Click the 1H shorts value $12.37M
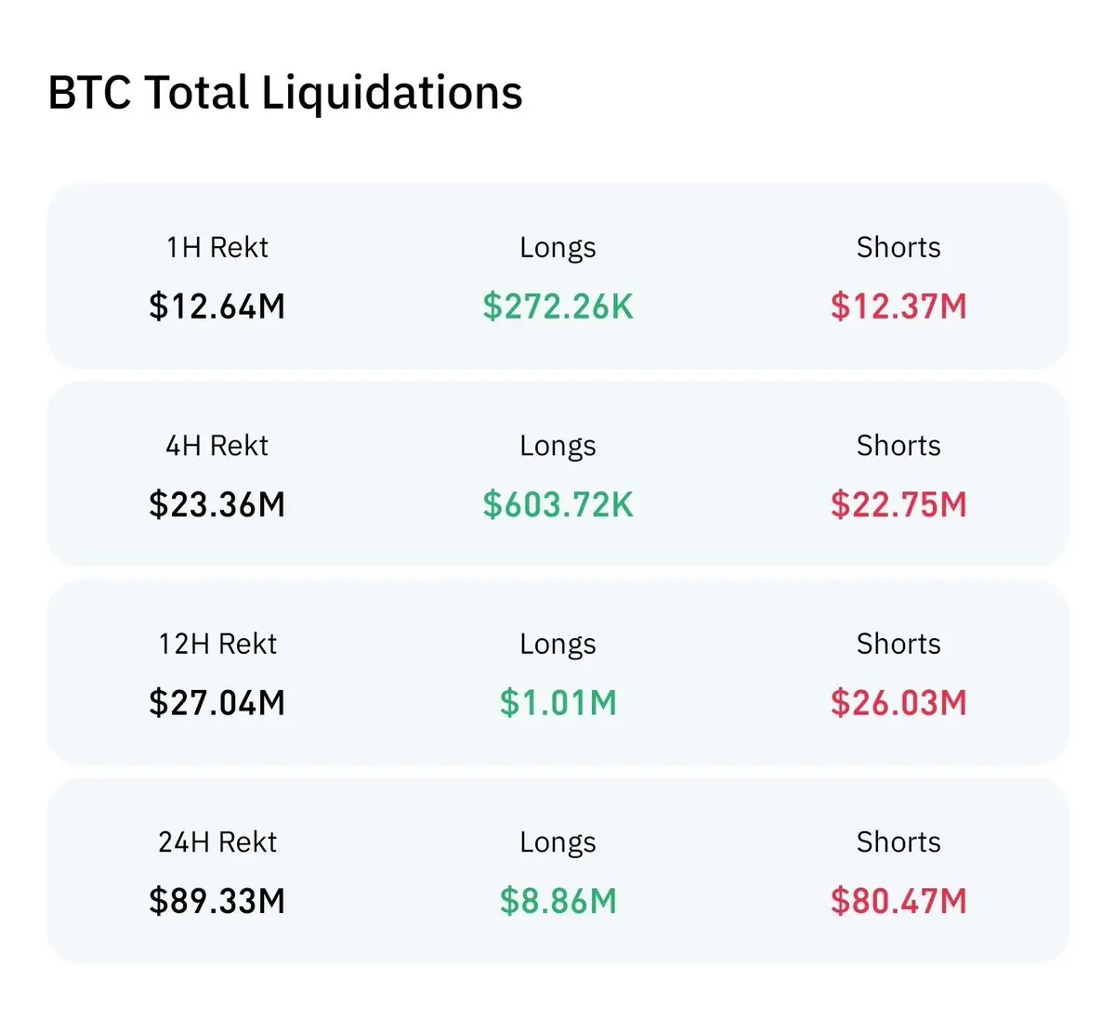 (x=899, y=306)
